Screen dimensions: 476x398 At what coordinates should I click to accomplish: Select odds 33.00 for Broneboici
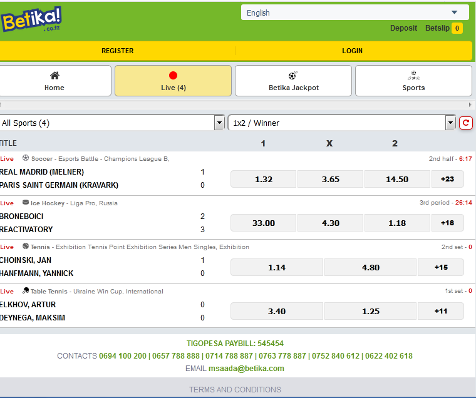263,223
